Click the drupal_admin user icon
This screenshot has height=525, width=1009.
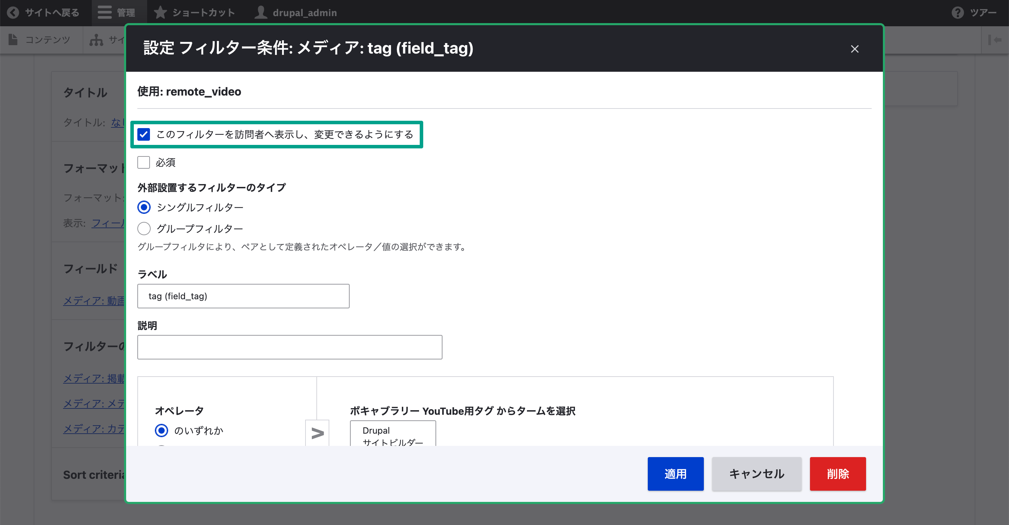click(x=261, y=13)
